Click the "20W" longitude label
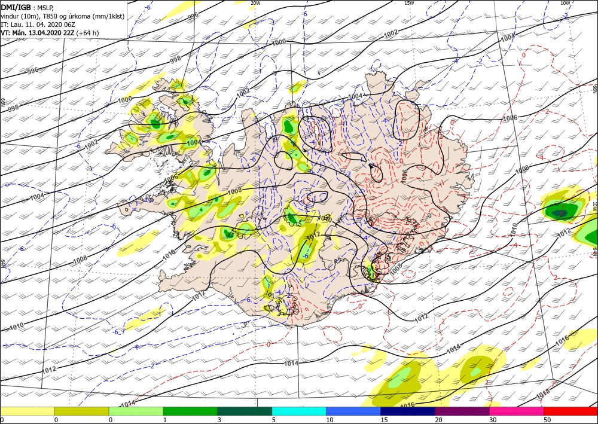The height and width of the screenshot is (424, 598). click(x=255, y=2)
